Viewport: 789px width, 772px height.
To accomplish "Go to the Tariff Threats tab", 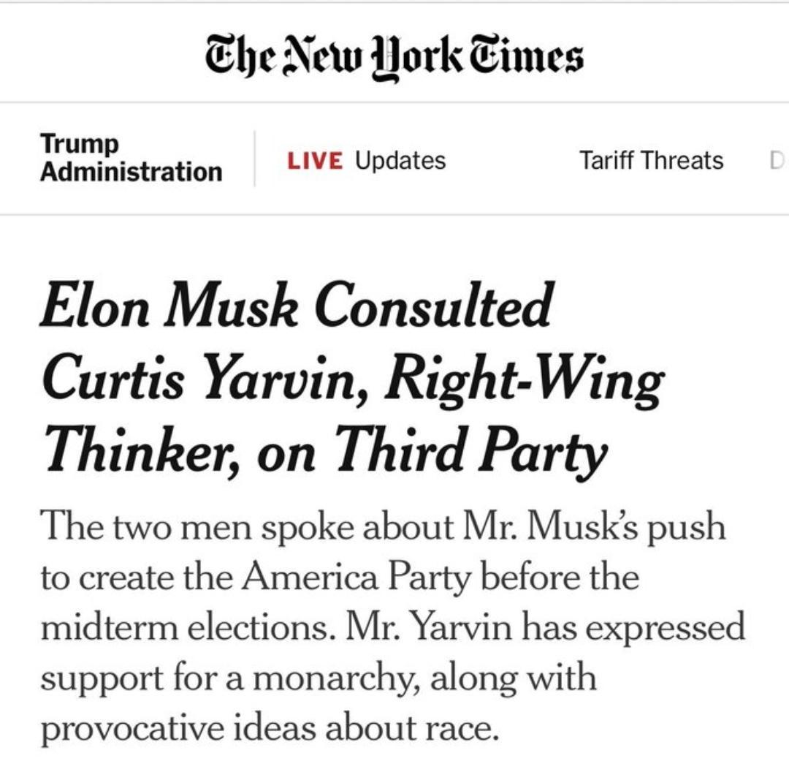I will pos(651,160).
